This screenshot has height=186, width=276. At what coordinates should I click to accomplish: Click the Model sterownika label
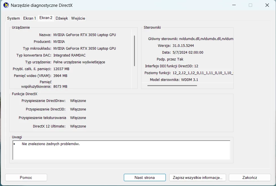pos(165,80)
